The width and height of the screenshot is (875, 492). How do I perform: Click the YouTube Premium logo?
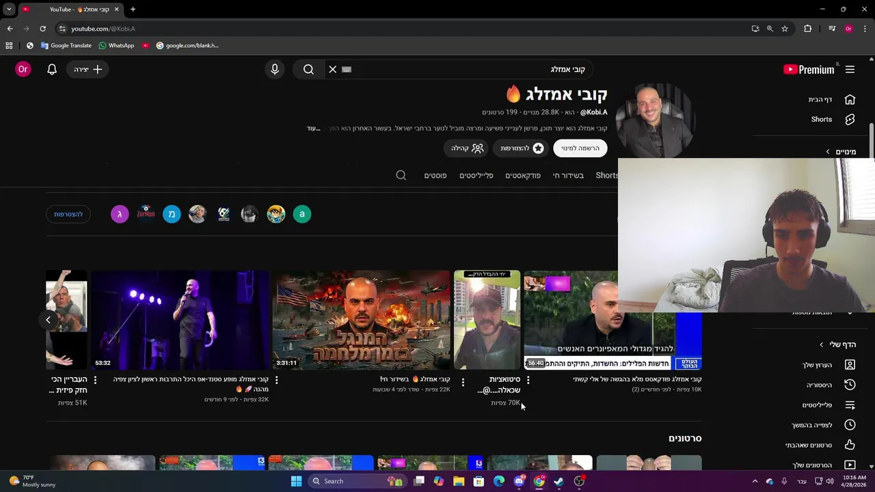pos(809,69)
